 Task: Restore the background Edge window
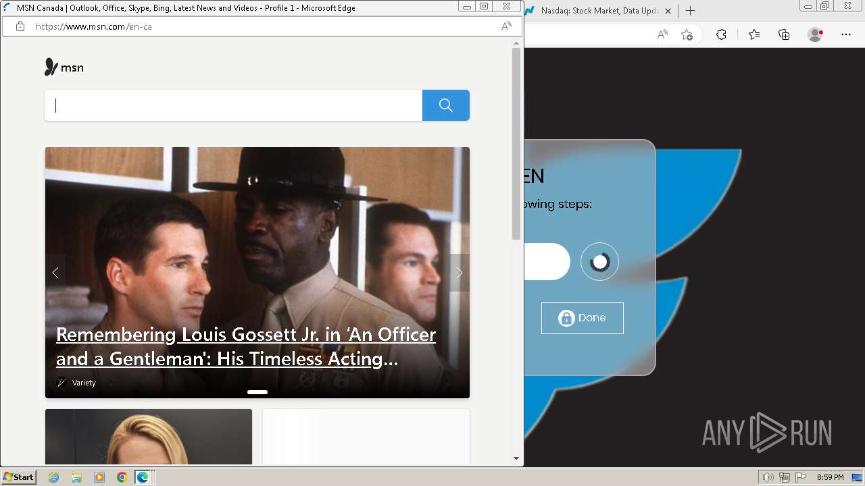(825, 6)
